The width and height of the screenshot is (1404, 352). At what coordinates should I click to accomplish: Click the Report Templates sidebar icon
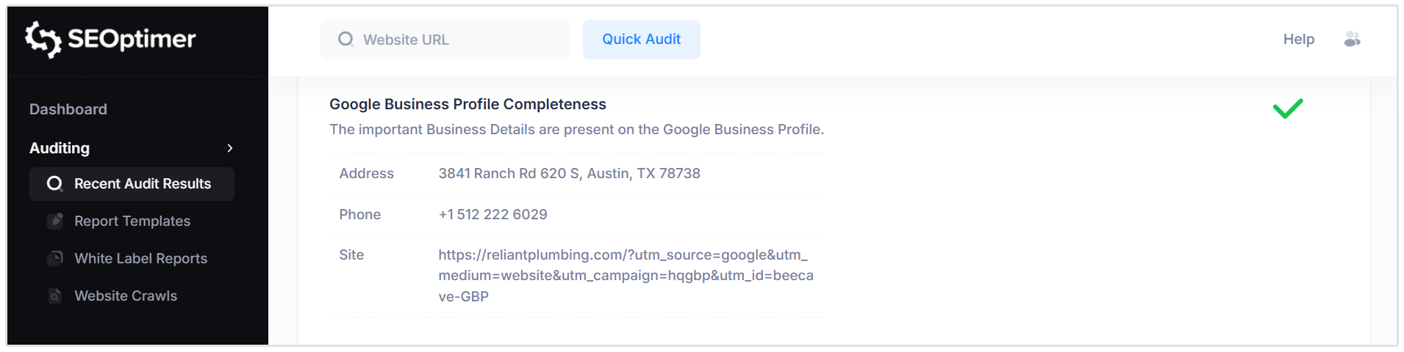(x=55, y=221)
